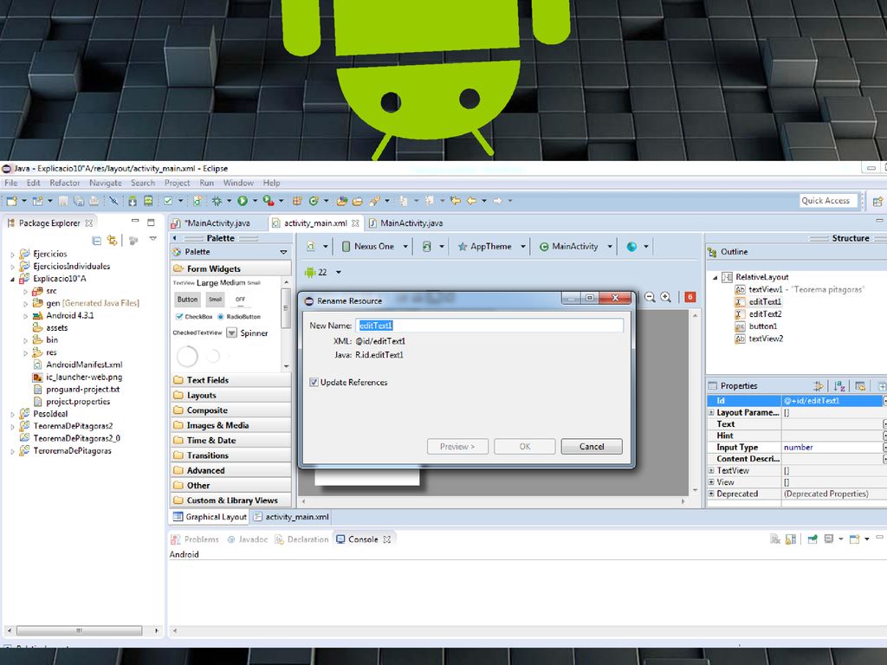Toggle the Update References checkbox
Screen dimensions: 887x665
(314, 383)
